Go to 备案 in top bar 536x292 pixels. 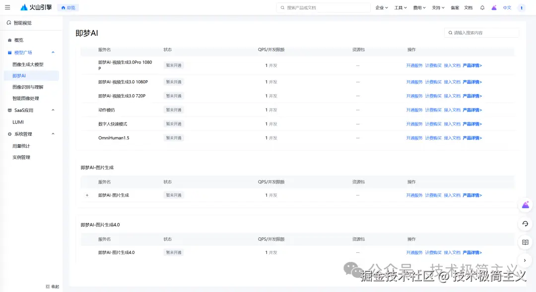click(455, 7)
